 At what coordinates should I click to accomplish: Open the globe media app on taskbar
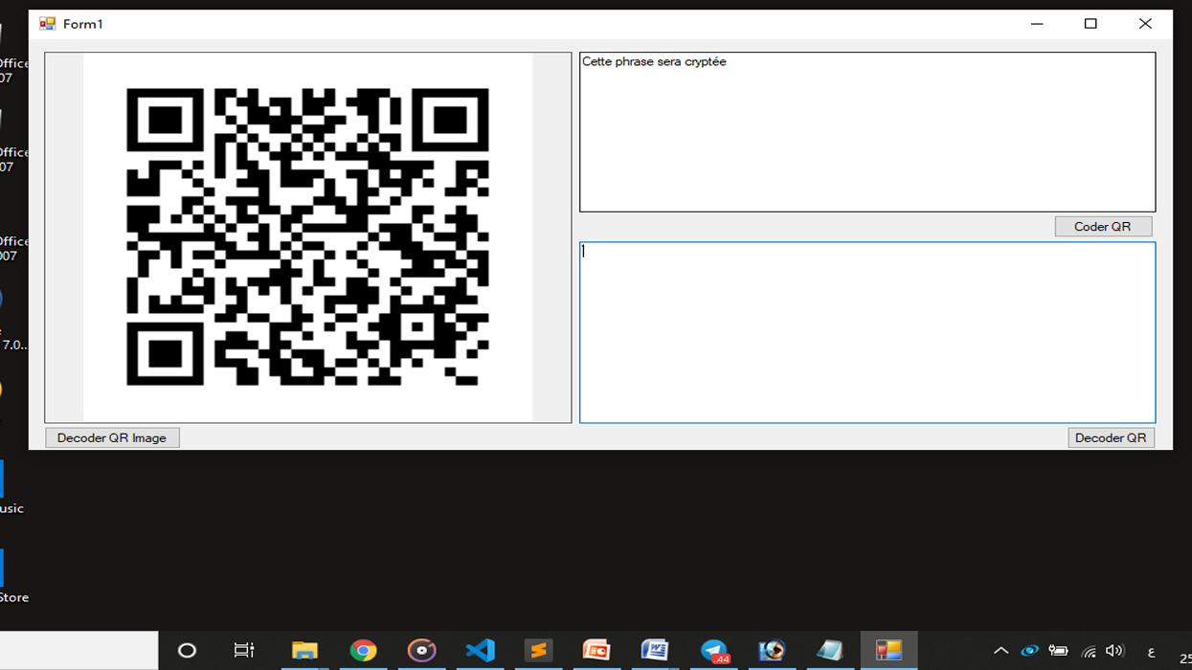772,651
